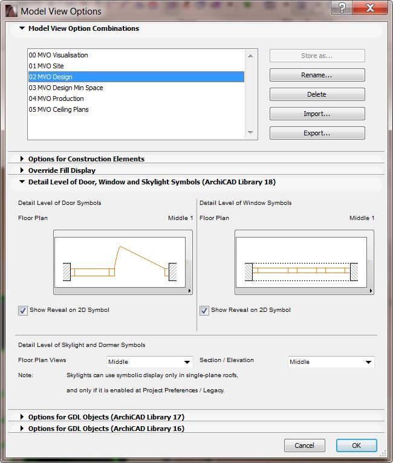Select 03 MVO Design Min Space
The height and width of the screenshot is (463, 393).
point(136,88)
